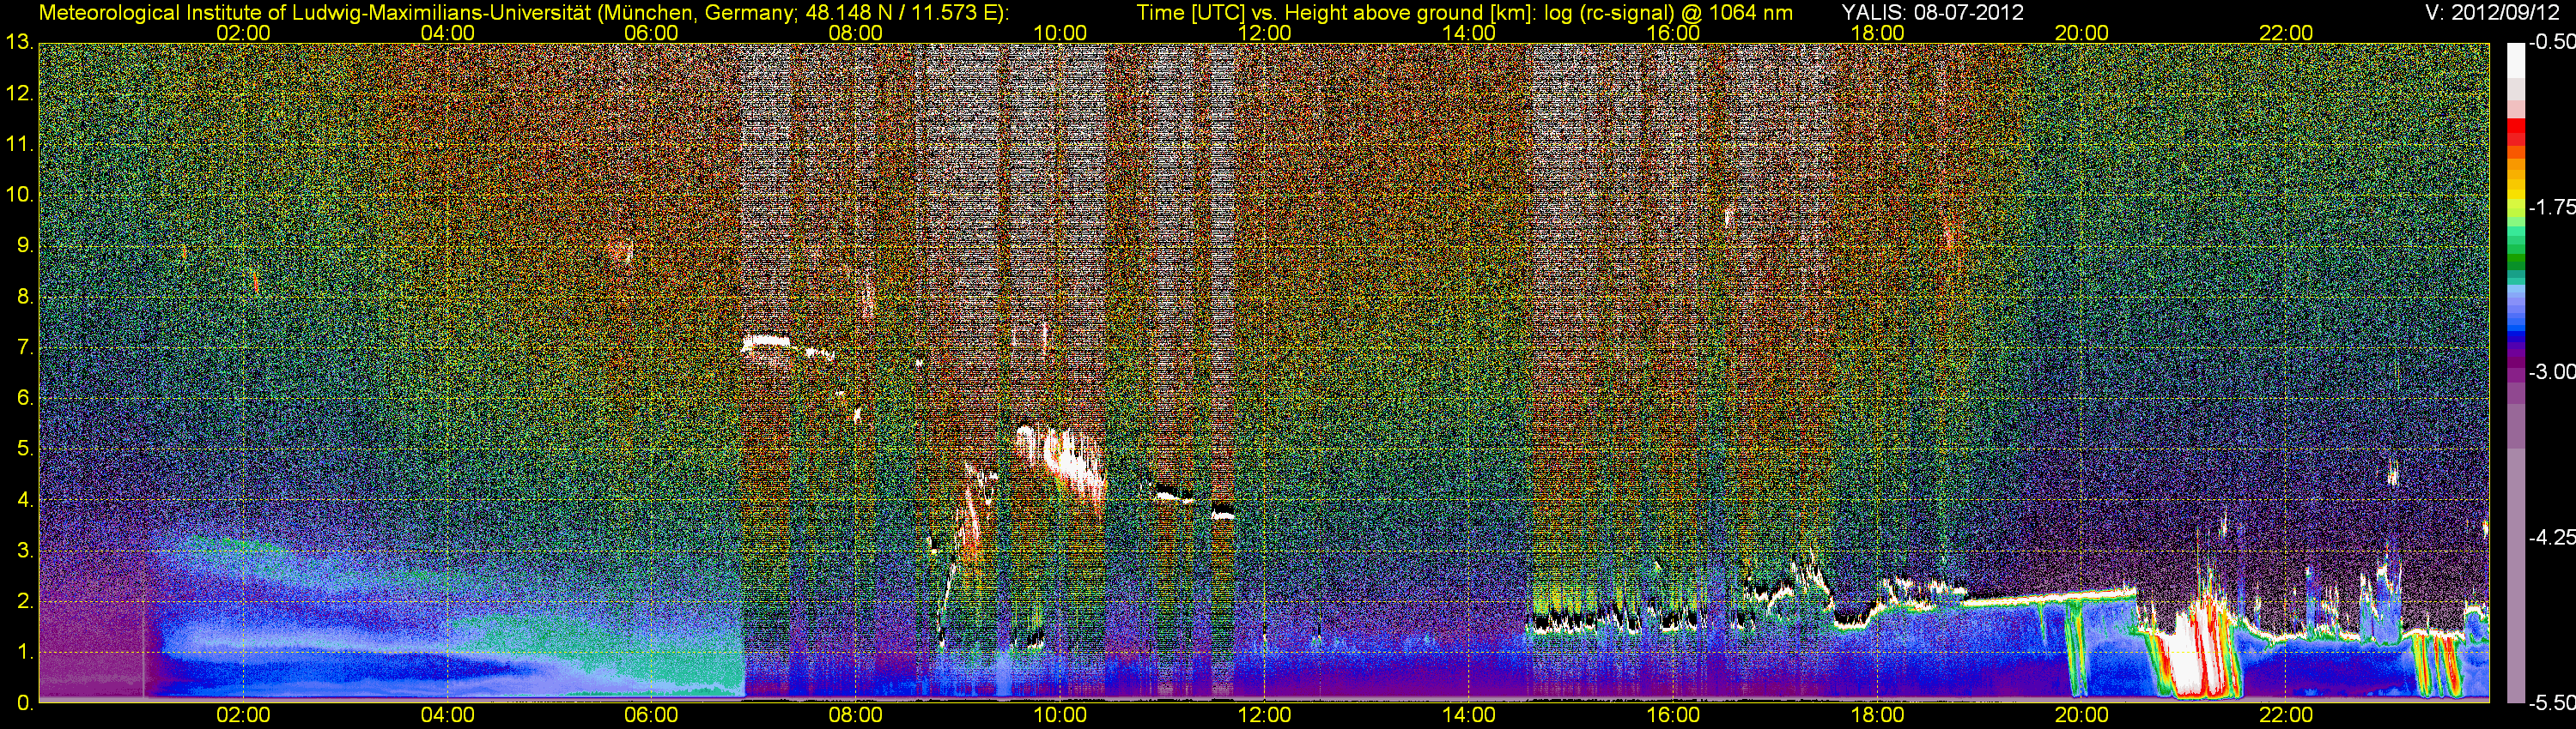Click 12:00 on the top time axis

[x=1264, y=33]
